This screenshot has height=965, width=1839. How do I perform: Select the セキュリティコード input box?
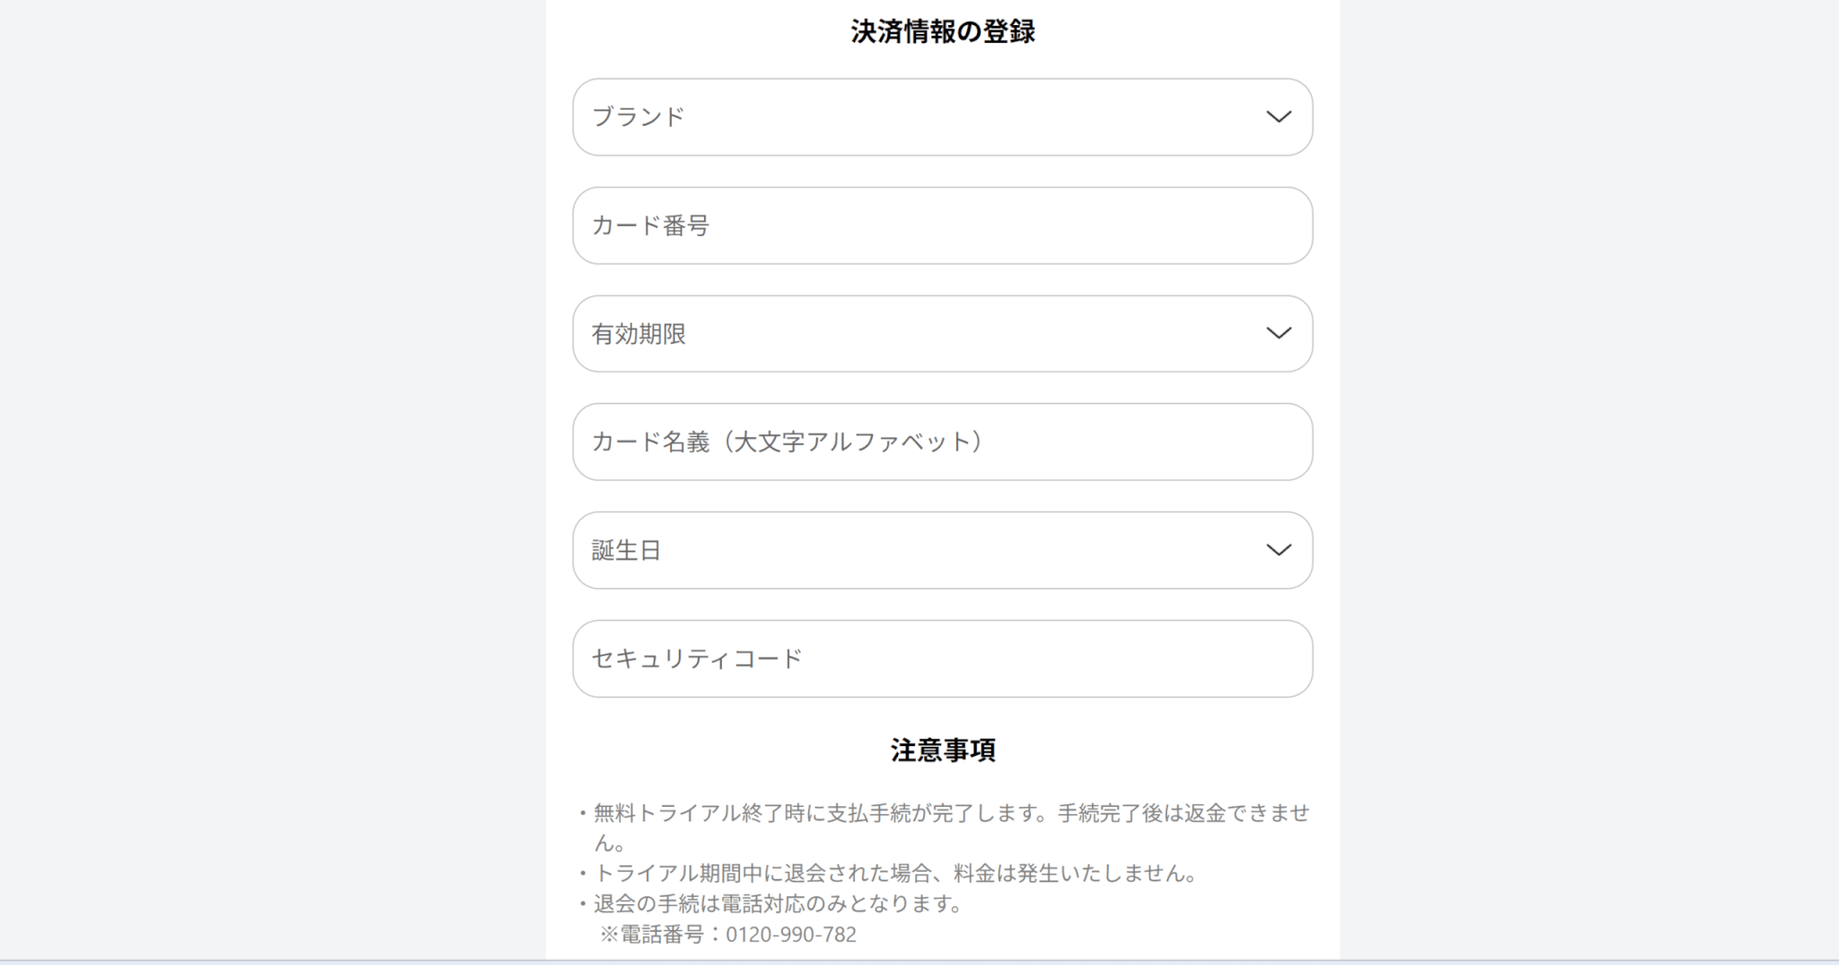[x=943, y=658]
